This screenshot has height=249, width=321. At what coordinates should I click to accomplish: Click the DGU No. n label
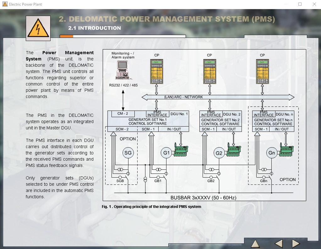click(x=284, y=114)
